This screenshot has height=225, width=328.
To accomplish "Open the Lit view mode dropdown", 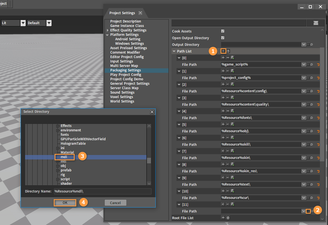I will (23, 23).
